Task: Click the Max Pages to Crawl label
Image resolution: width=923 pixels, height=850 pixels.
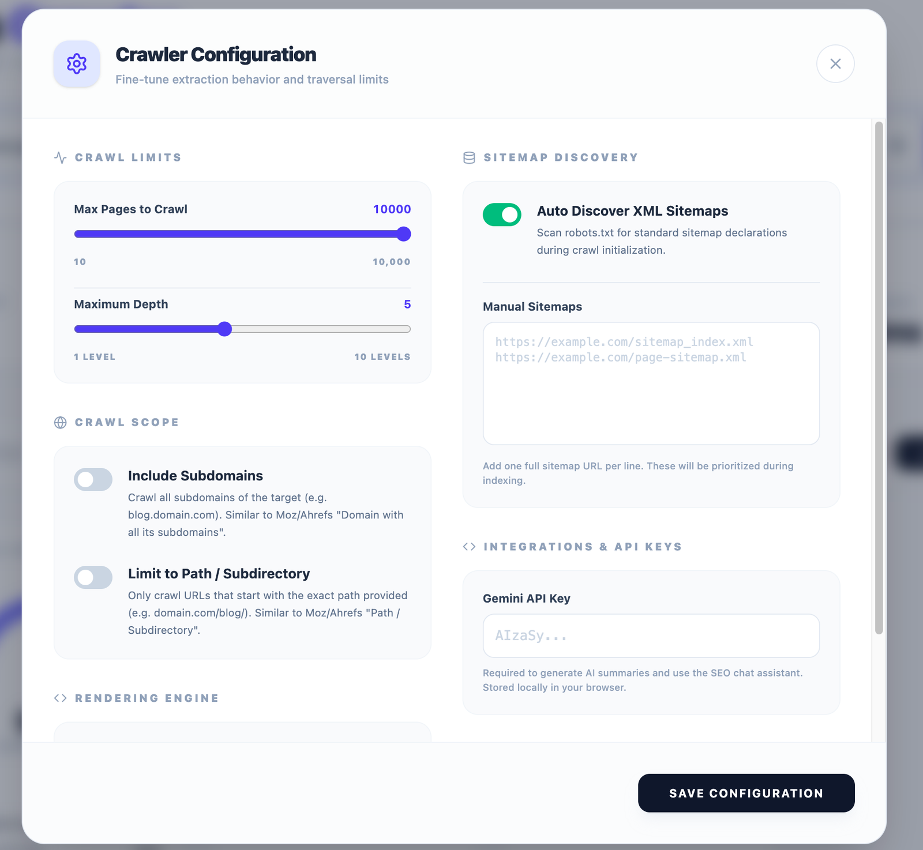Action: click(131, 209)
